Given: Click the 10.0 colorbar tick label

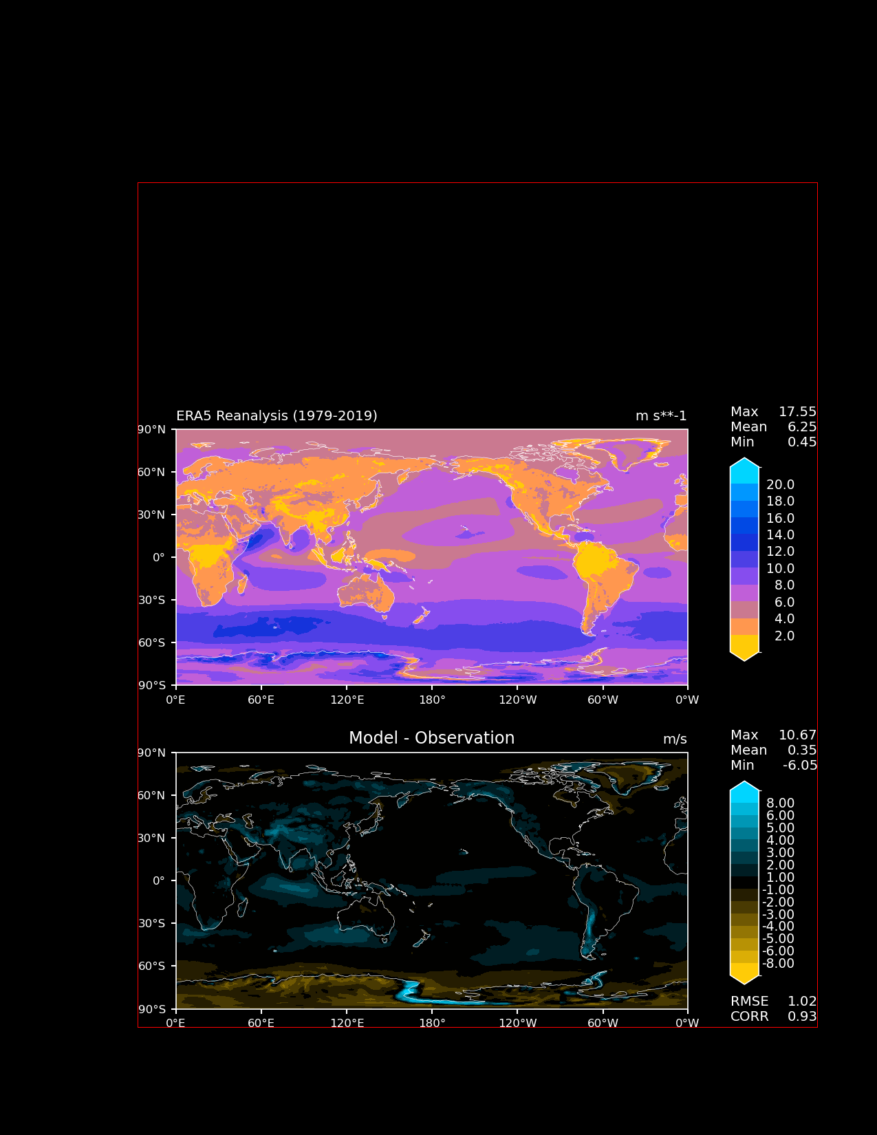Looking at the screenshot, I should (x=780, y=569).
